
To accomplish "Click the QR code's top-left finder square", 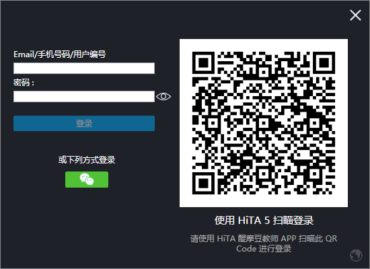I will [x=203, y=63].
